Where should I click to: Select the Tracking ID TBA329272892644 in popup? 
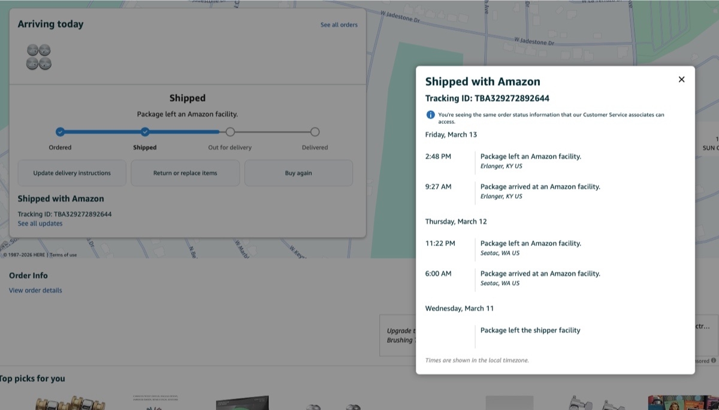[x=487, y=98]
